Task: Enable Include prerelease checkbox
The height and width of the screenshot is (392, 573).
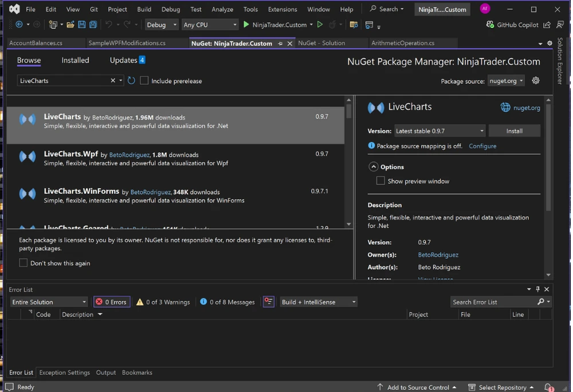Action: coord(144,80)
